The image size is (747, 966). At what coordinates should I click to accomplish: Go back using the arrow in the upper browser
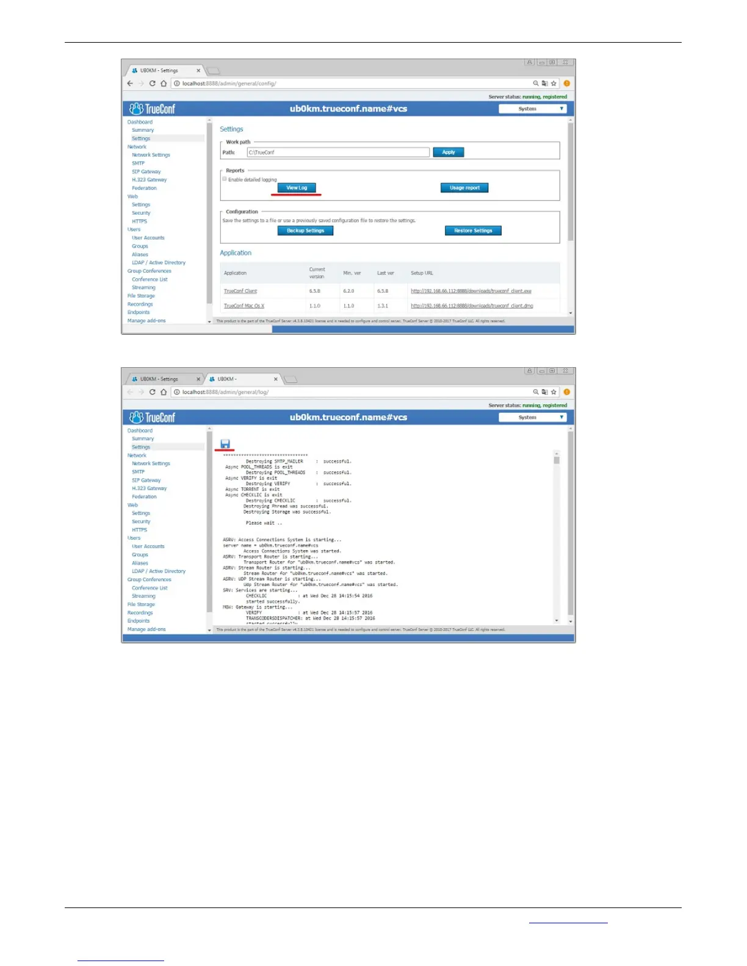click(130, 84)
